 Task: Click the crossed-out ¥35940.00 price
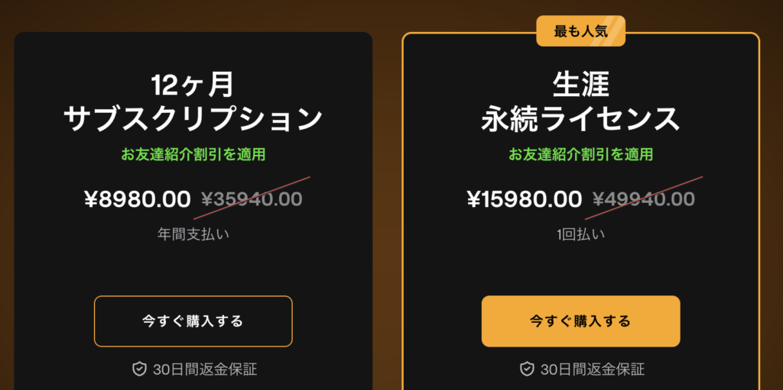tap(252, 199)
